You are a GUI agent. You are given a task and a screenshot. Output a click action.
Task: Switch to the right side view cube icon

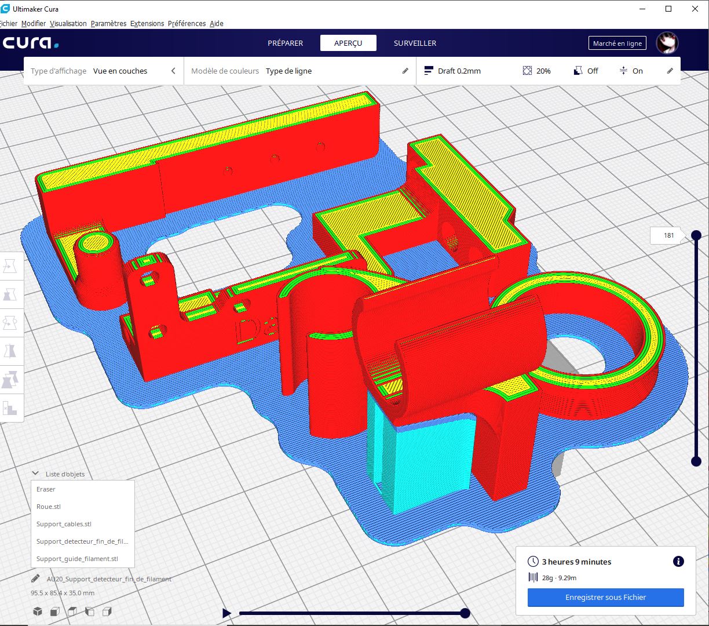pos(107,612)
